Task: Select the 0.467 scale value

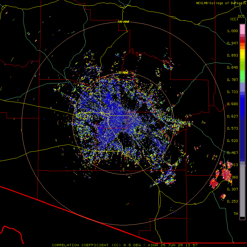Action: click(x=232, y=153)
